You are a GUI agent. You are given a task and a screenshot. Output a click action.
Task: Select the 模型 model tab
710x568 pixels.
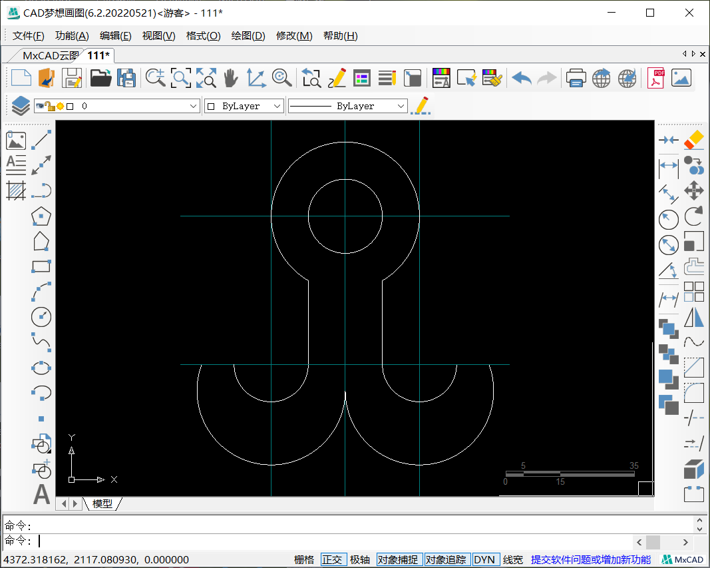point(102,503)
